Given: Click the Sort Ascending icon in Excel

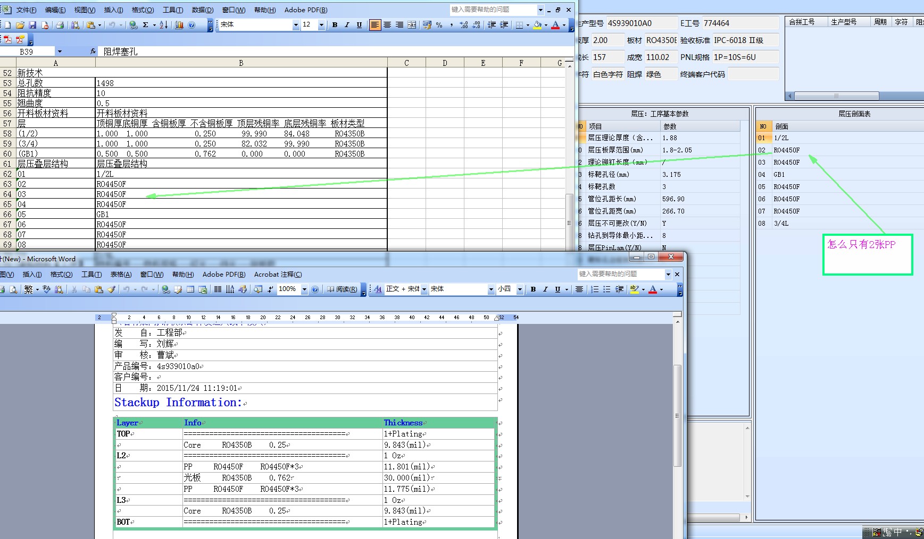Looking at the screenshot, I should pyautogui.click(x=164, y=25).
